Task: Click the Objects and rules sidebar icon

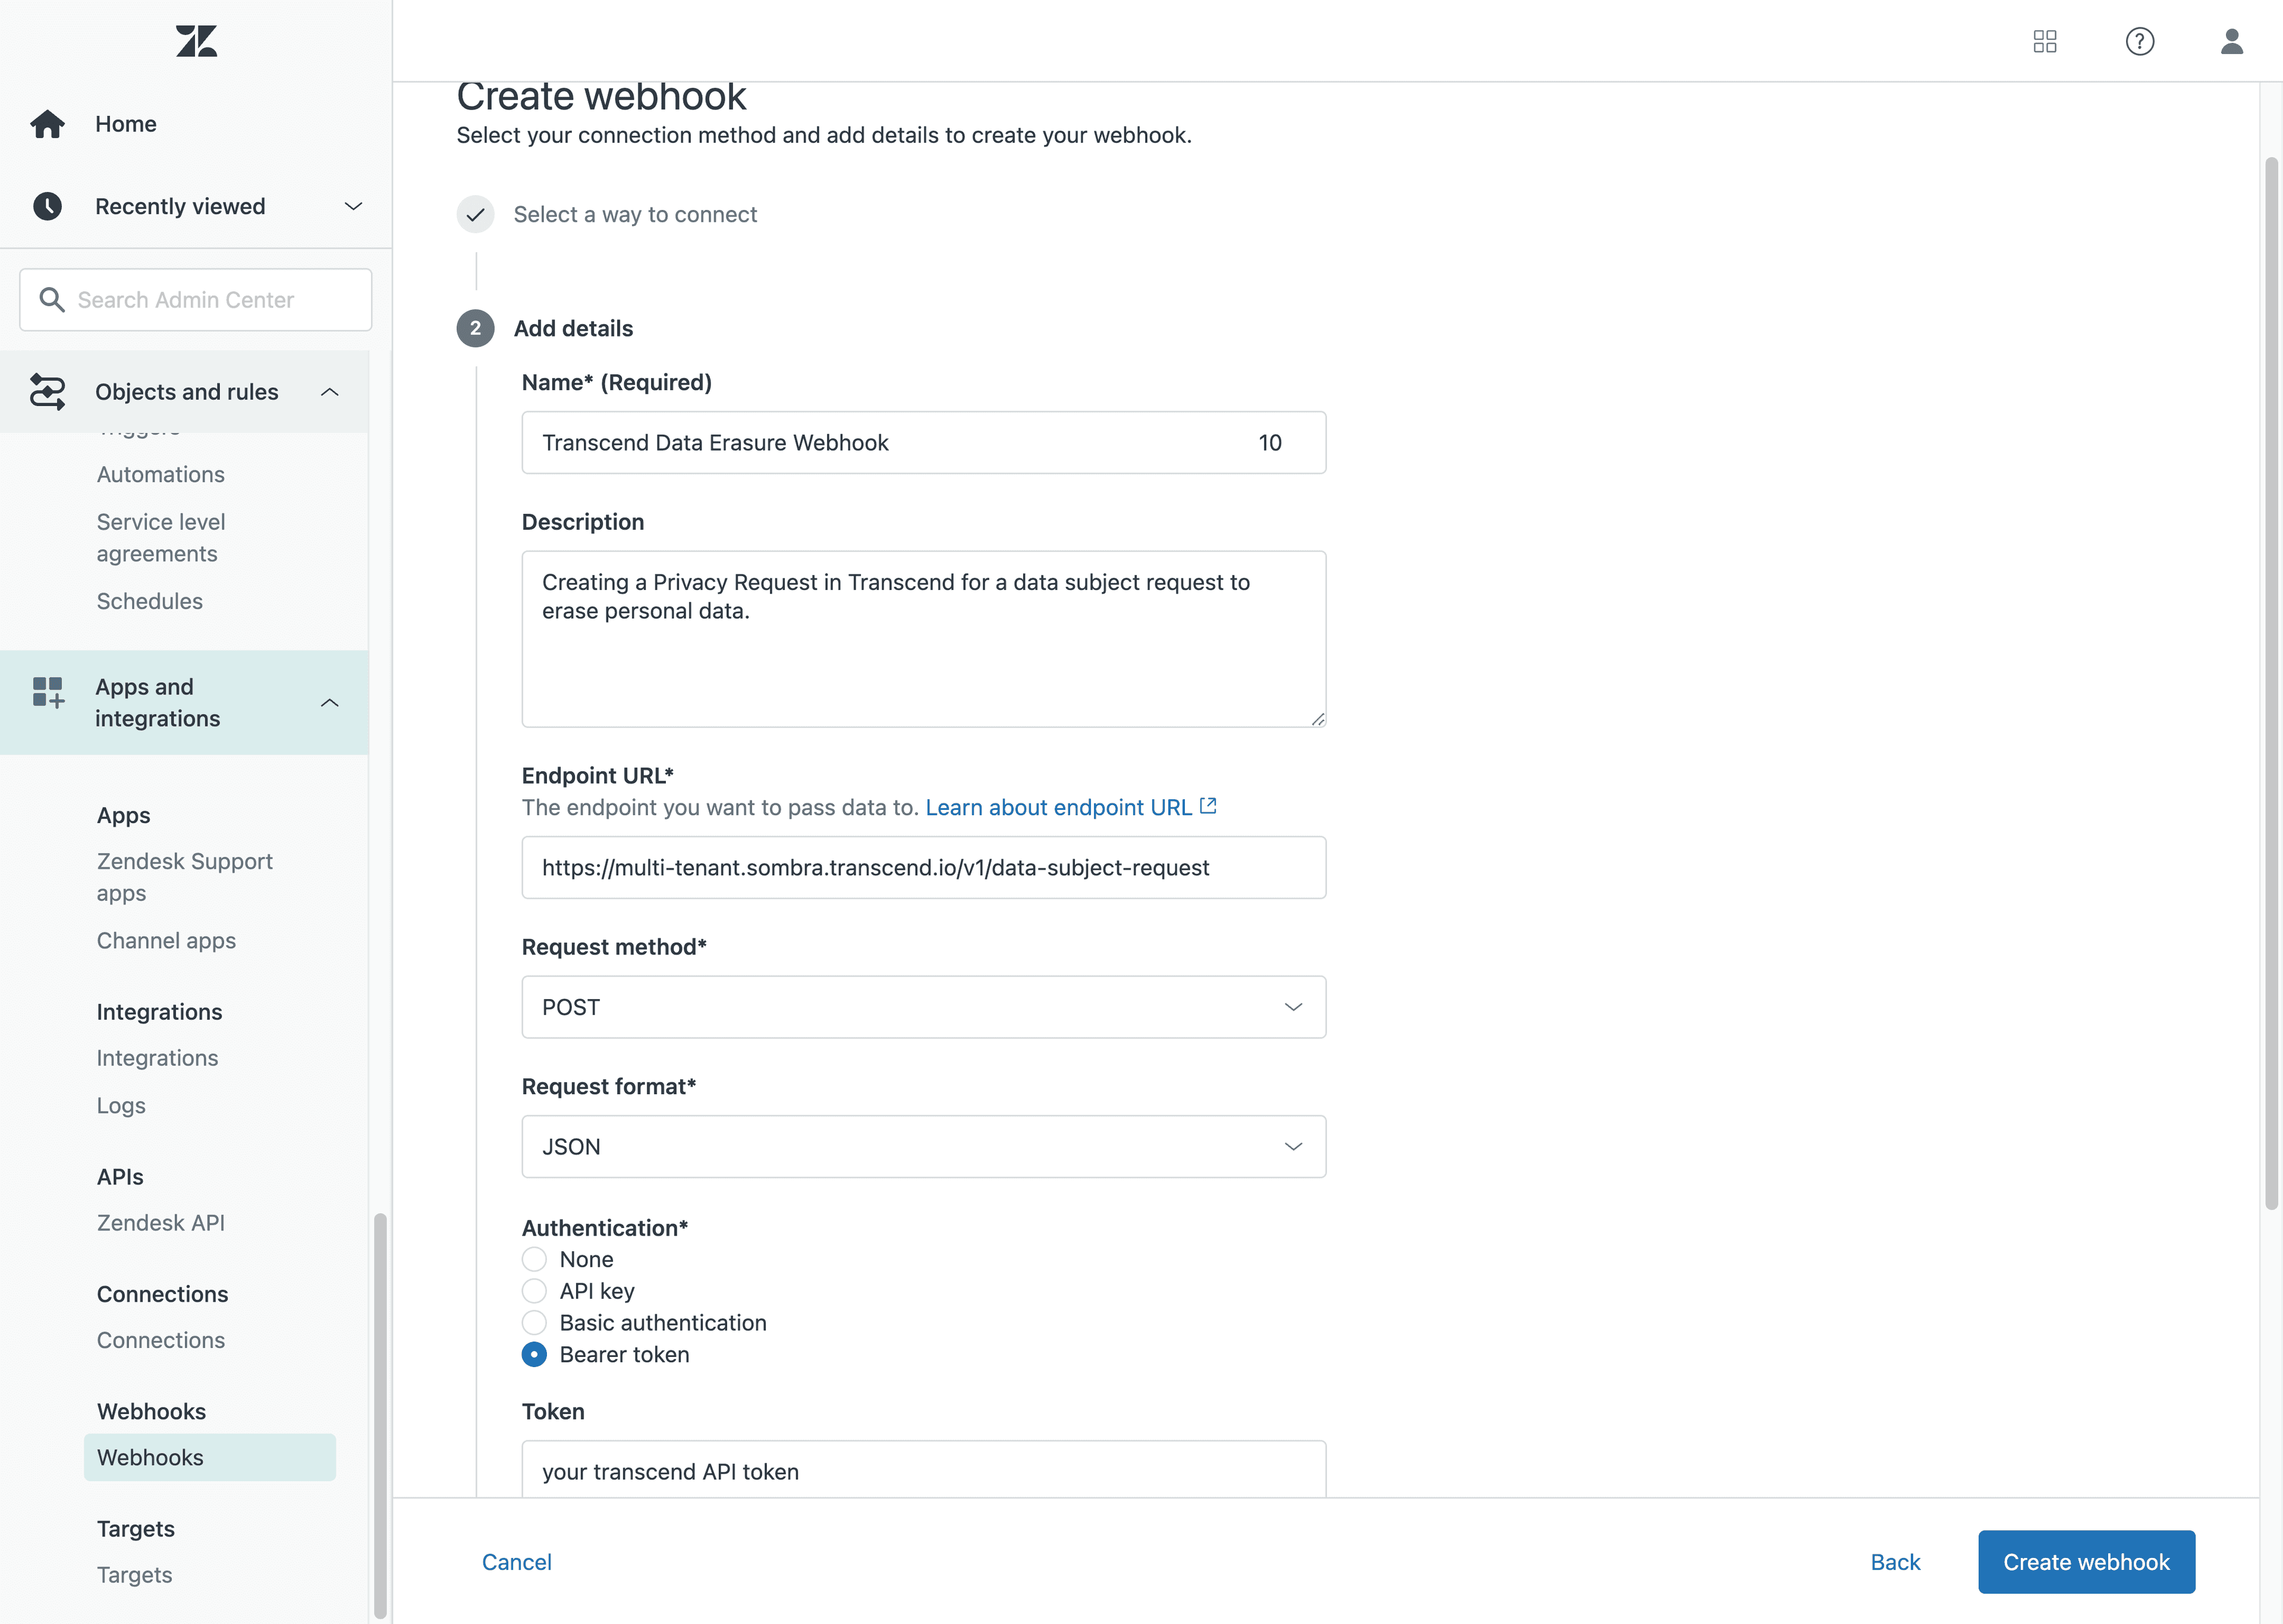Action: pyautogui.click(x=47, y=392)
